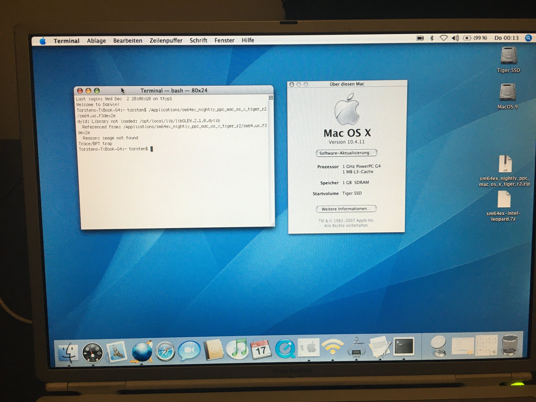Open iTunes in the Dock

[237, 349]
